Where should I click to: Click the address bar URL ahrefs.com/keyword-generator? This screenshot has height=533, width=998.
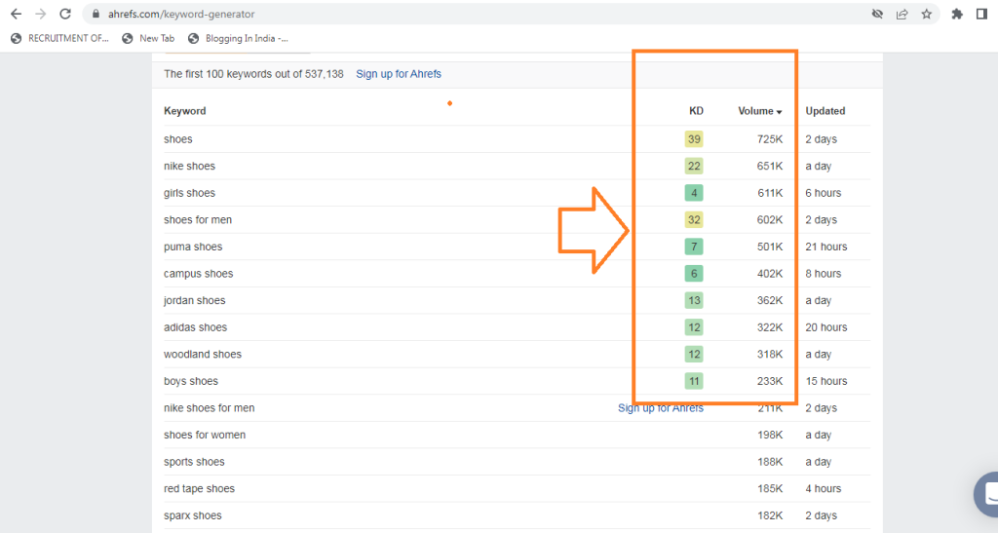181,14
